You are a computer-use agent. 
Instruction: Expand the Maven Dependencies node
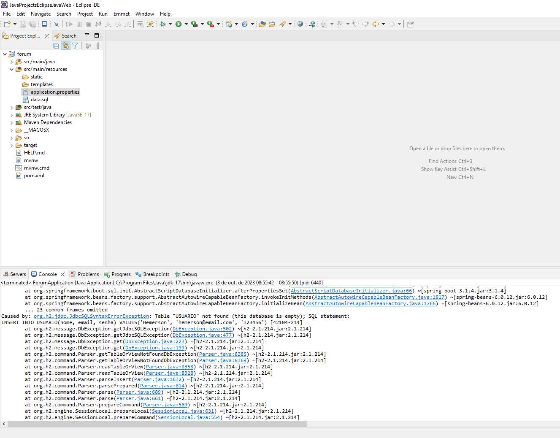coord(11,122)
